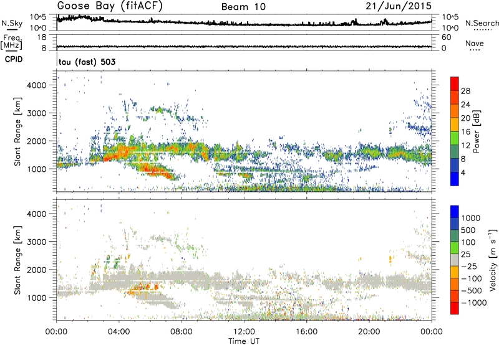Click the '60' tick on the Nave axis
This screenshot has height=345, width=499.
point(446,37)
